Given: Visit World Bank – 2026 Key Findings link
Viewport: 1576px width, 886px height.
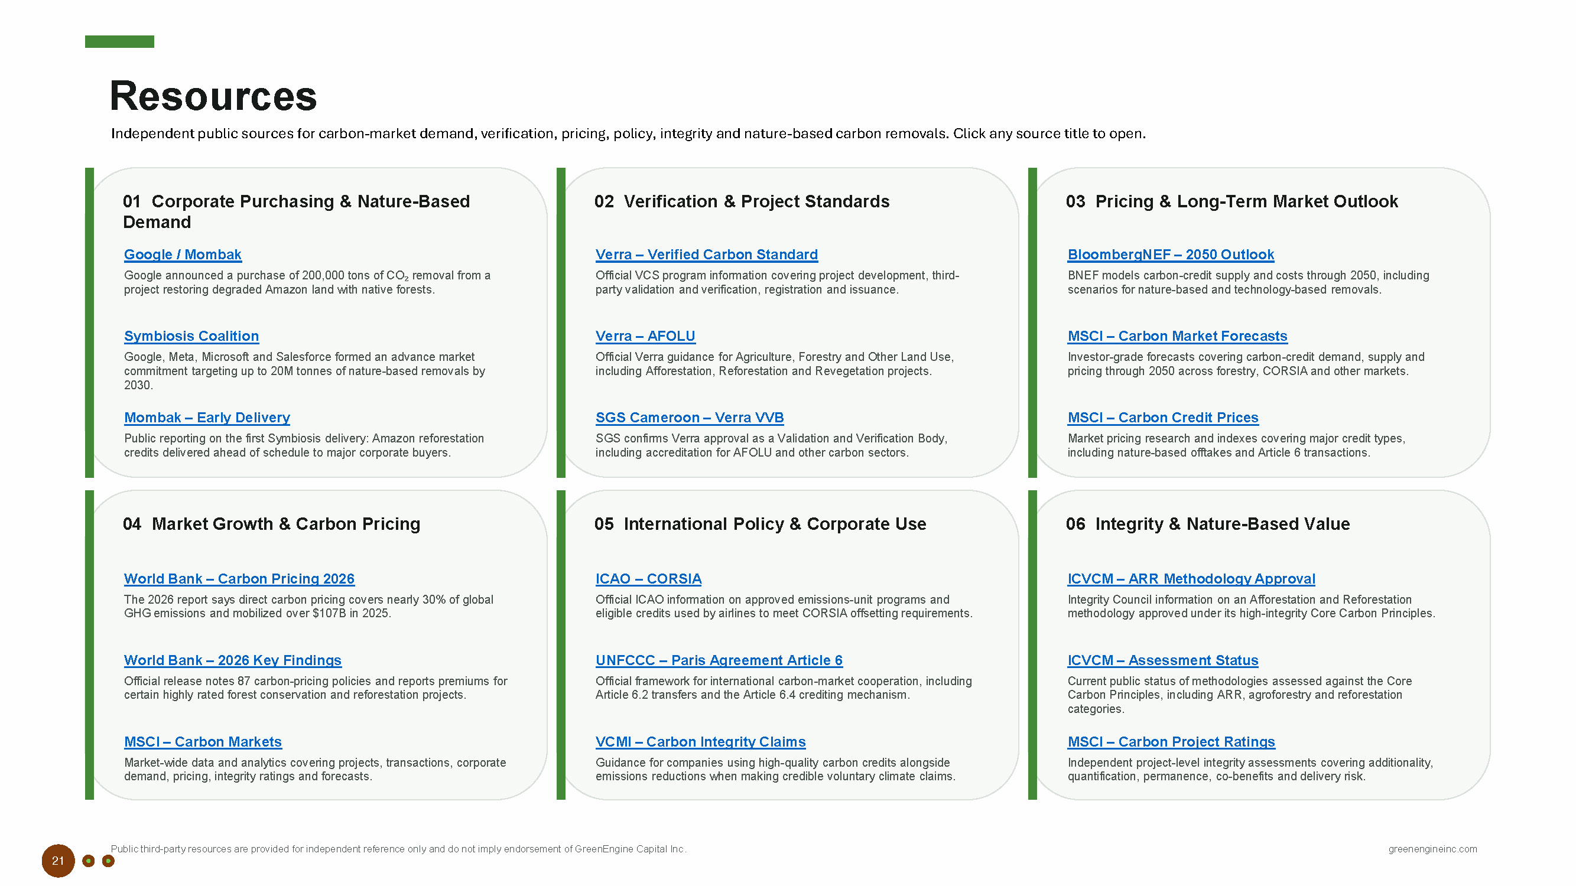Looking at the screenshot, I should coord(232,660).
